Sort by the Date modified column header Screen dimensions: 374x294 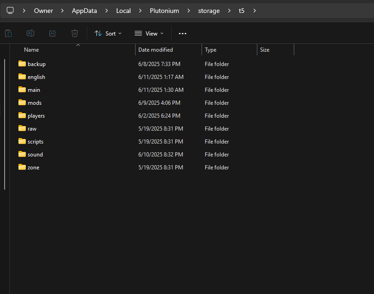pos(155,50)
